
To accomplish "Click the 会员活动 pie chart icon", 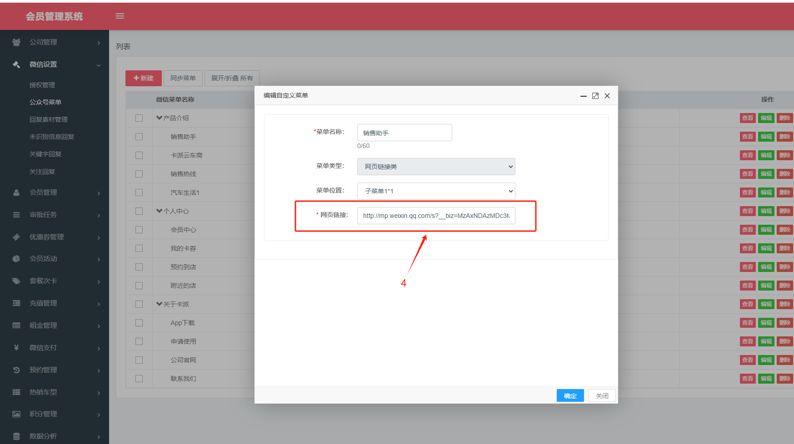I will (x=16, y=259).
